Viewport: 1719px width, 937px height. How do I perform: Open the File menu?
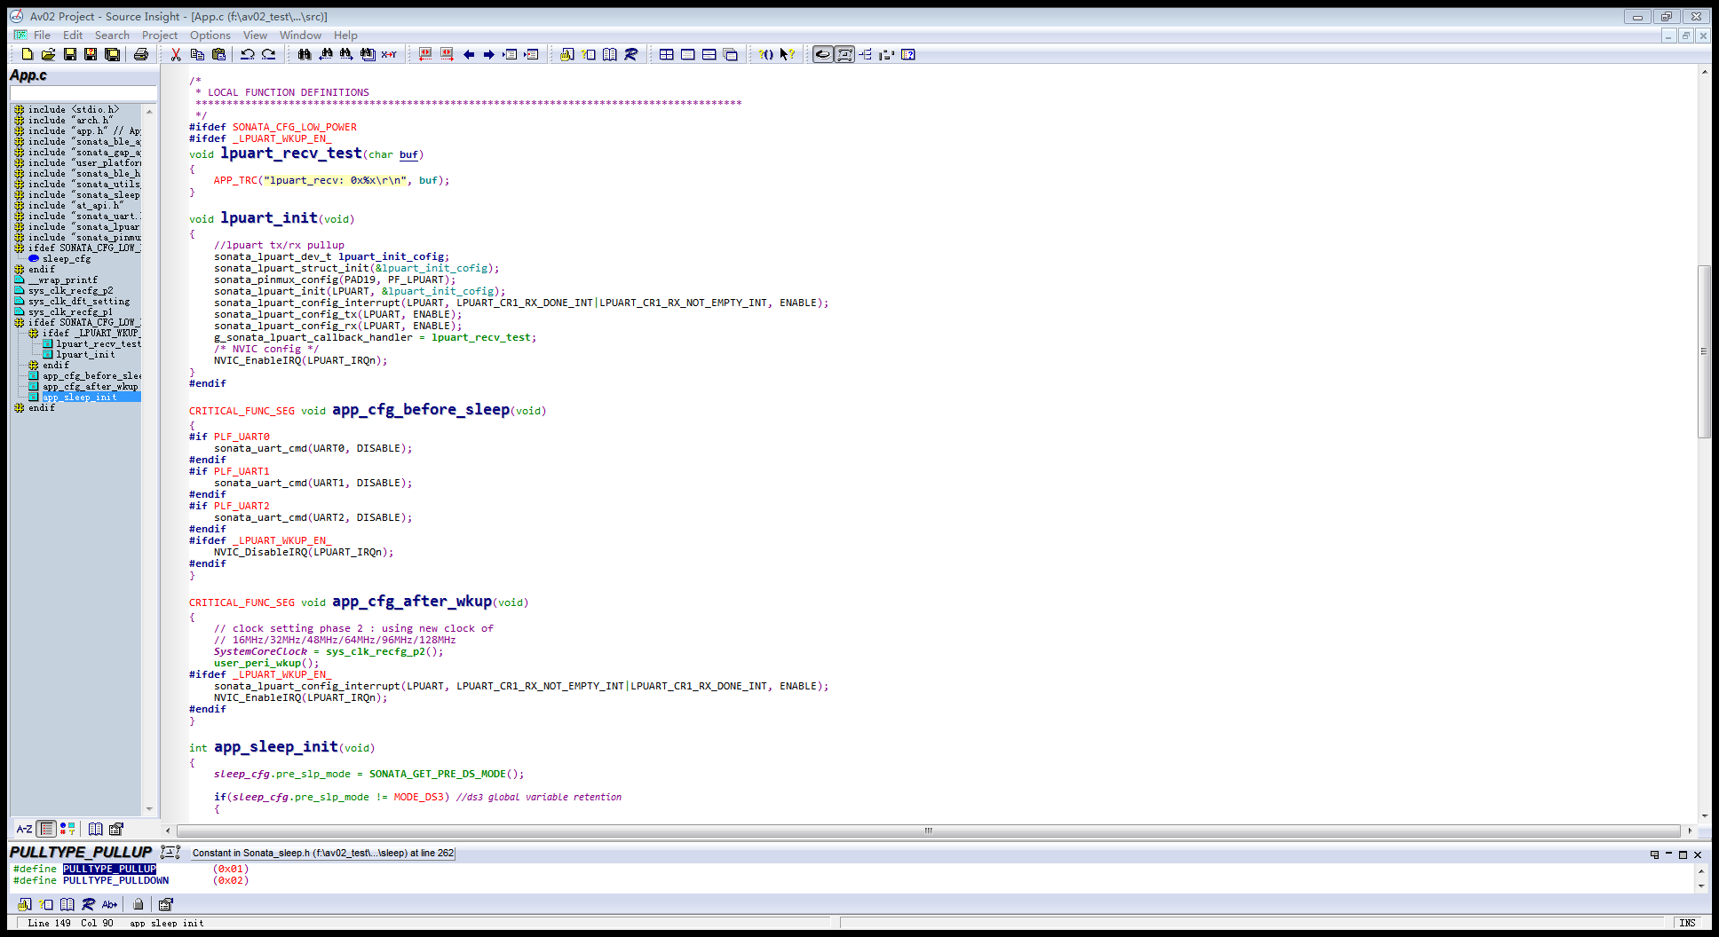click(x=42, y=35)
